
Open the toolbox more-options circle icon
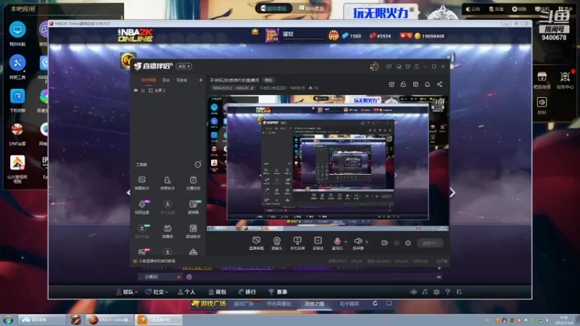[198, 164]
